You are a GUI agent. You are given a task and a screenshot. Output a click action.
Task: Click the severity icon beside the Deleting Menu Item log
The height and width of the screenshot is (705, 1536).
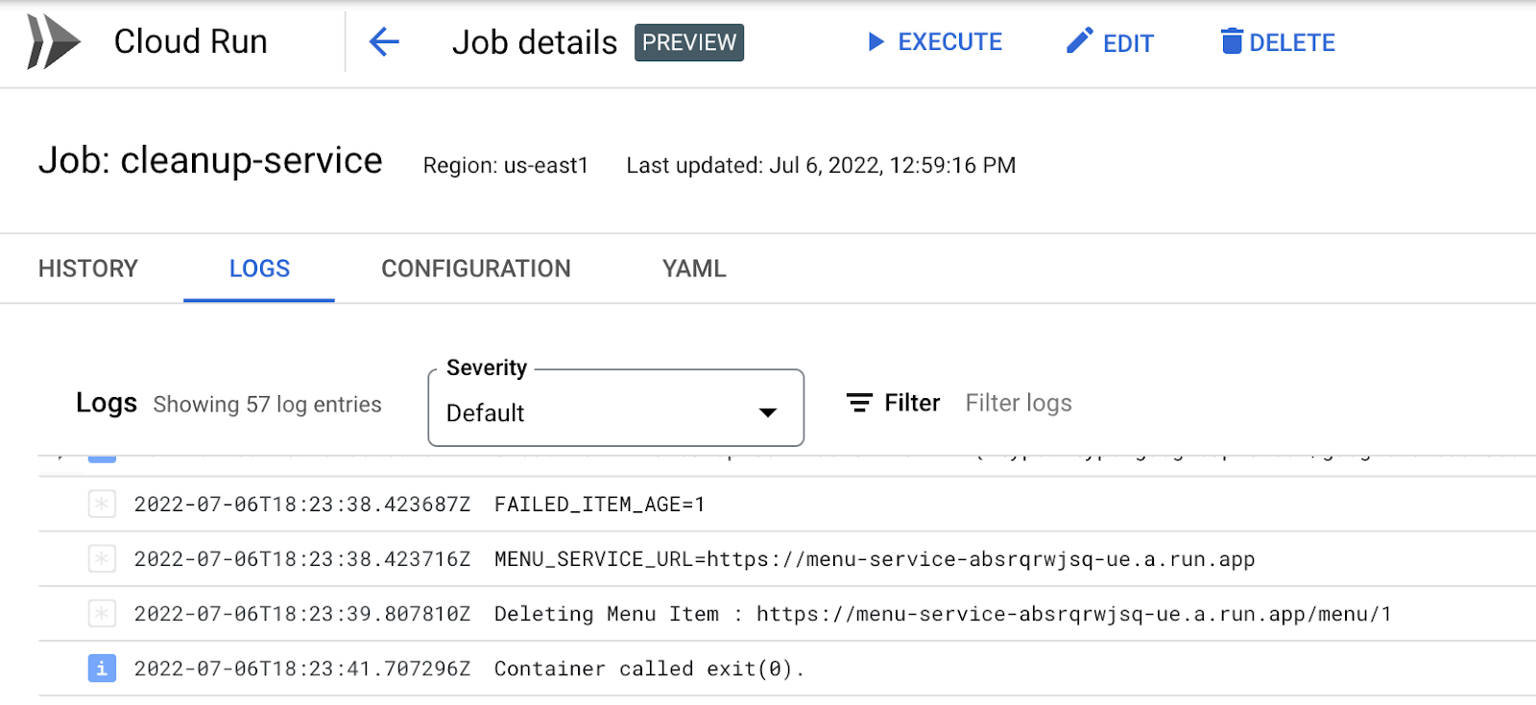point(102,614)
